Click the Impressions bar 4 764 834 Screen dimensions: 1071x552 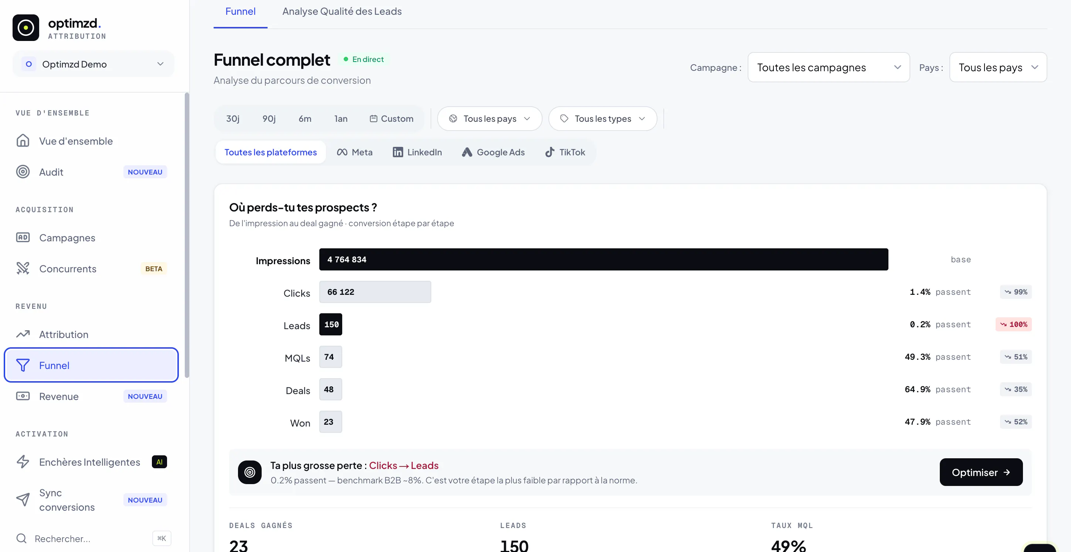coord(604,259)
